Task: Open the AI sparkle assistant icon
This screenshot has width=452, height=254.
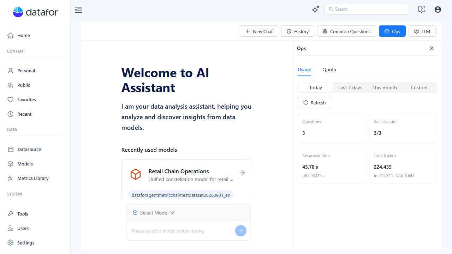Action: tap(316, 10)
